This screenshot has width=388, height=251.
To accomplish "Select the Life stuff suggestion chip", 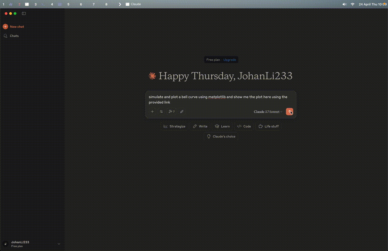I will tap(269, 126).
